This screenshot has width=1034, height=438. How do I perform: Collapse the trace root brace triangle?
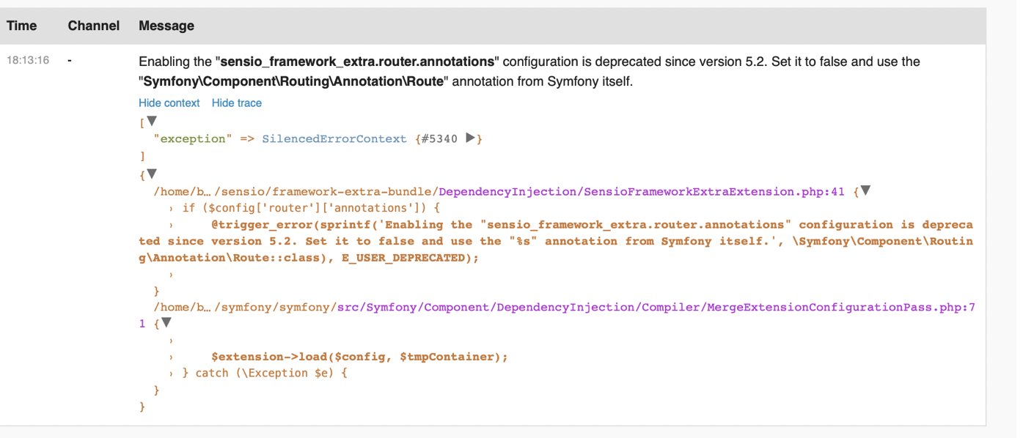pos(152,174)
